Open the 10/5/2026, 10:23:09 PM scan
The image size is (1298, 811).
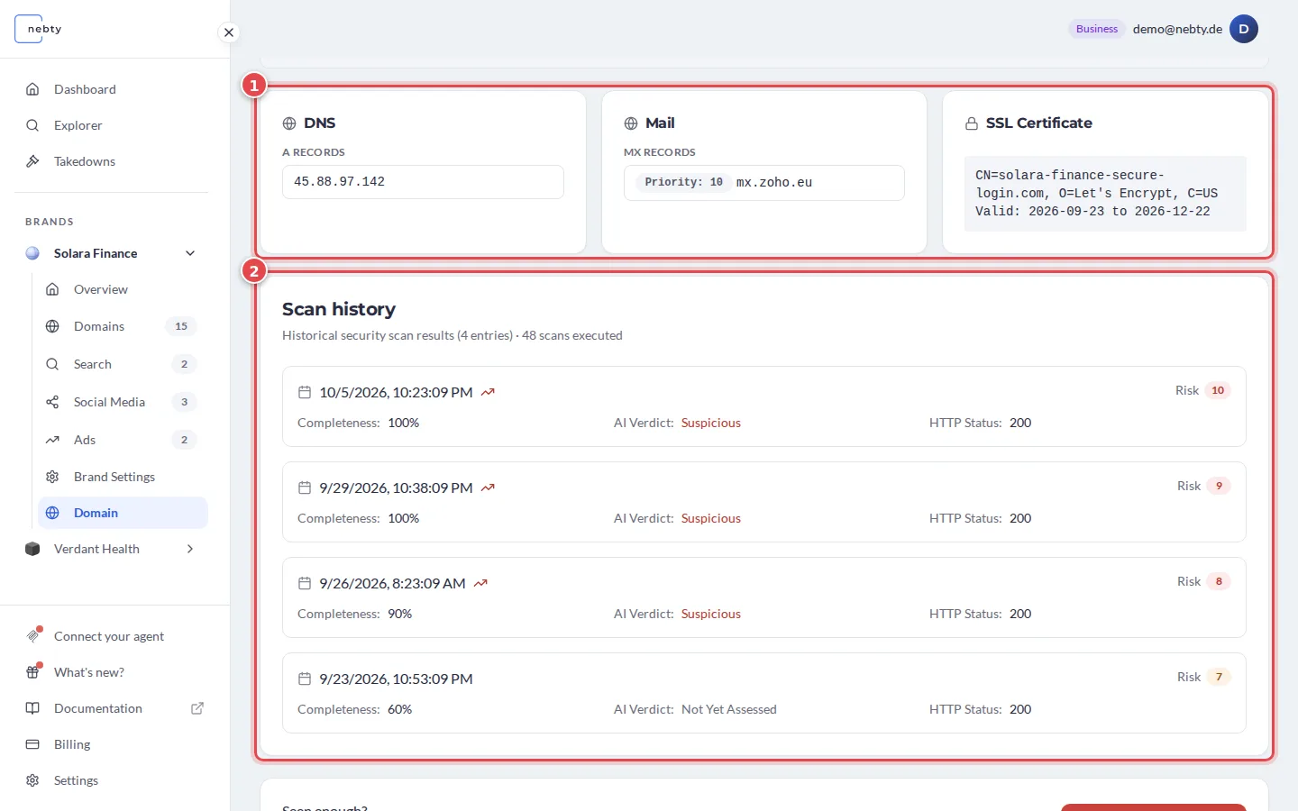(764, 406)
